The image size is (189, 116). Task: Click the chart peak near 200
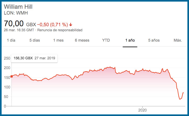pos(110,67)
